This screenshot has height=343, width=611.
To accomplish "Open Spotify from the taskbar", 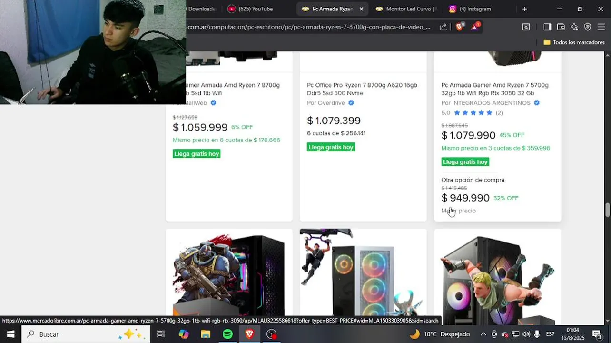I will 227,334.
